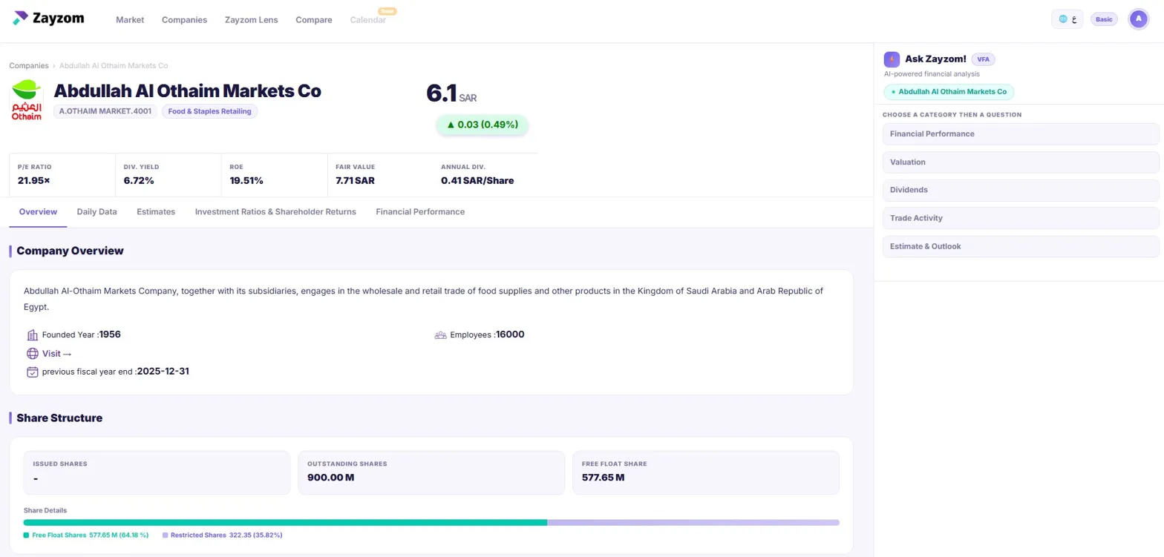This screenshot has width=1164, height=557.
Task: Open the Zayzom logo home link
Action: [x=48, y=19]
